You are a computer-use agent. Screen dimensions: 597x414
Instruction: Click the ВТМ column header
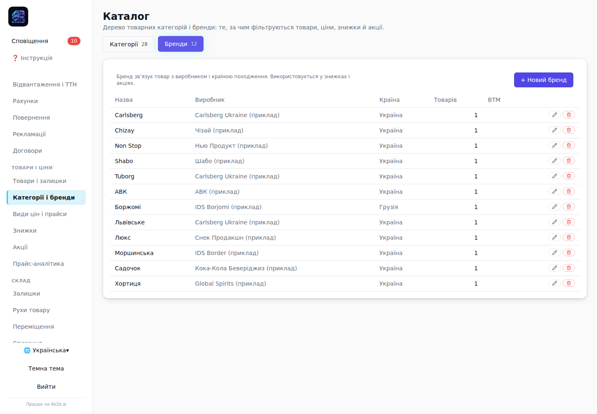coord(494,100)
